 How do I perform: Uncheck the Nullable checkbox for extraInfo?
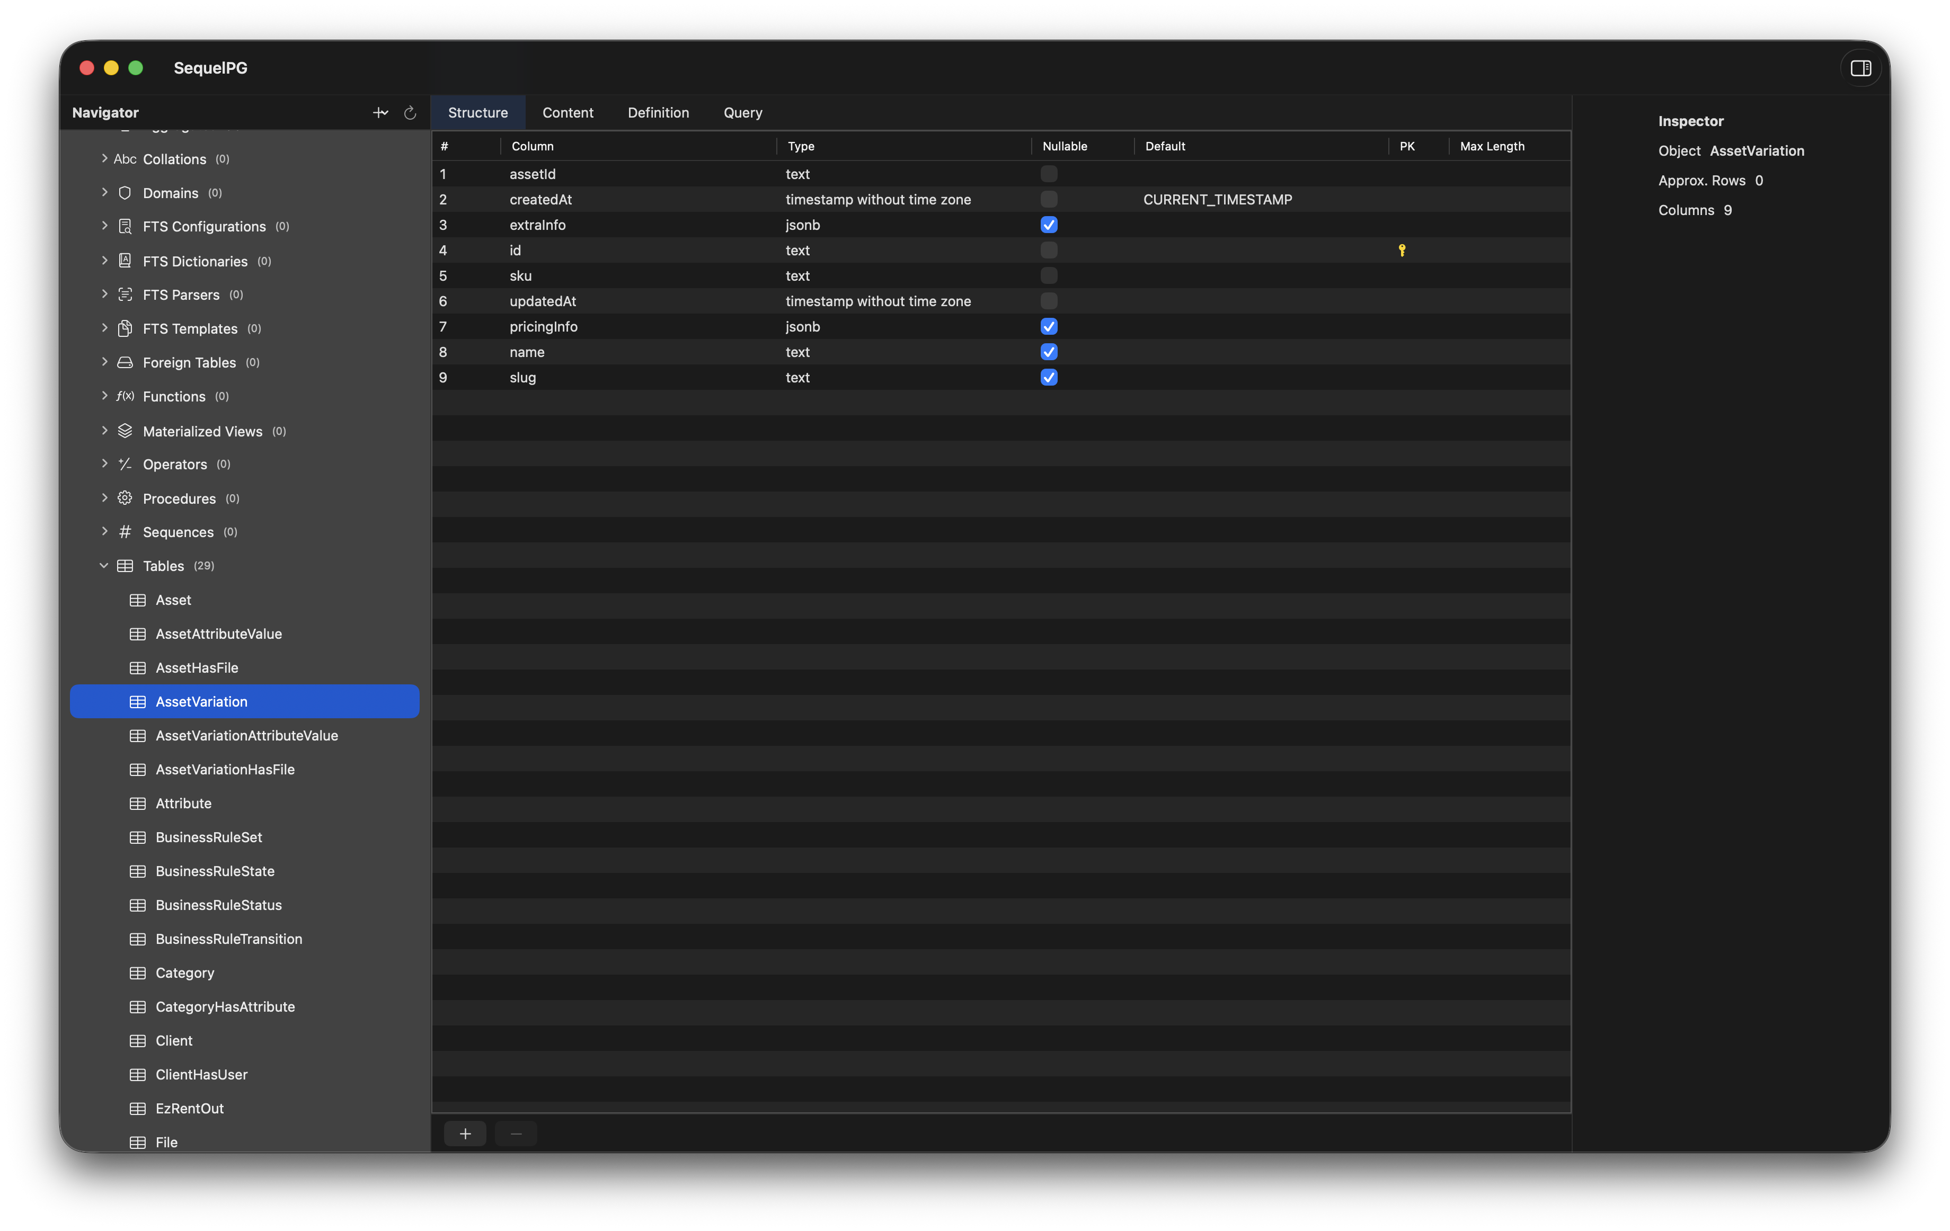[1049, 224]
